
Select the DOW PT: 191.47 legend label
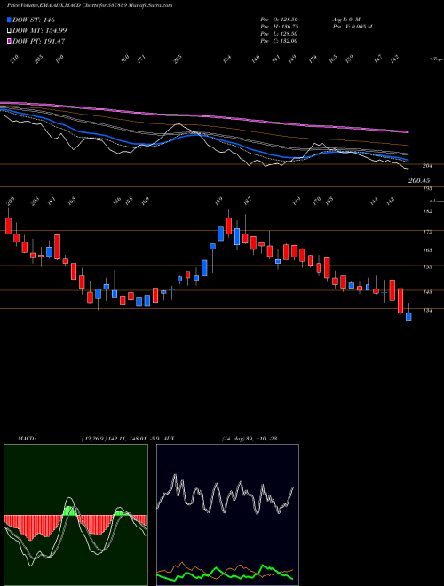[39, 41]
